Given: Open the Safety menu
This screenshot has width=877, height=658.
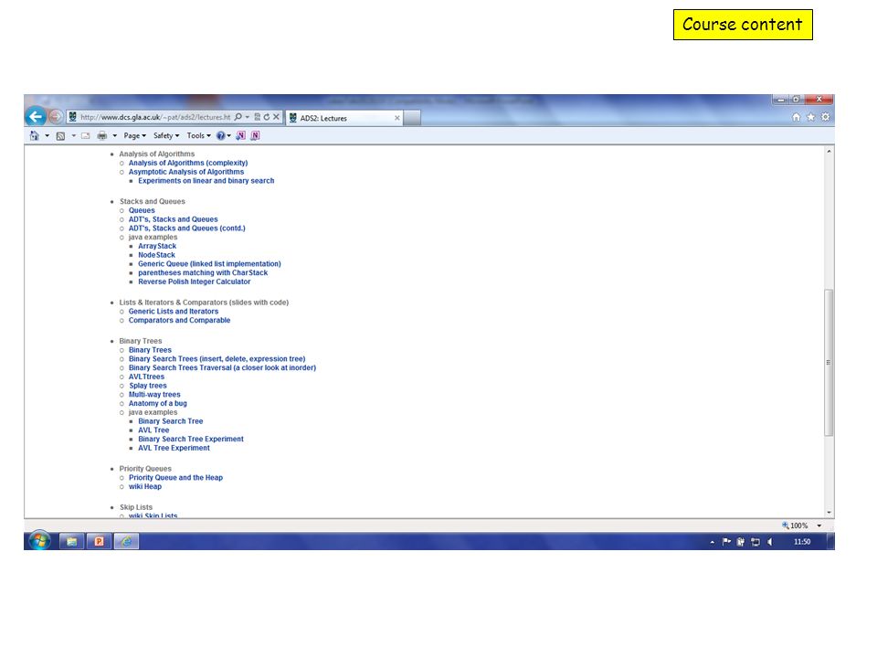Looking at the screenshot, I should coord(166,135).
